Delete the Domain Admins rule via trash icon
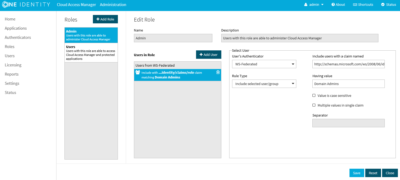Screen dimensions: 400x180 click(218, 72)
